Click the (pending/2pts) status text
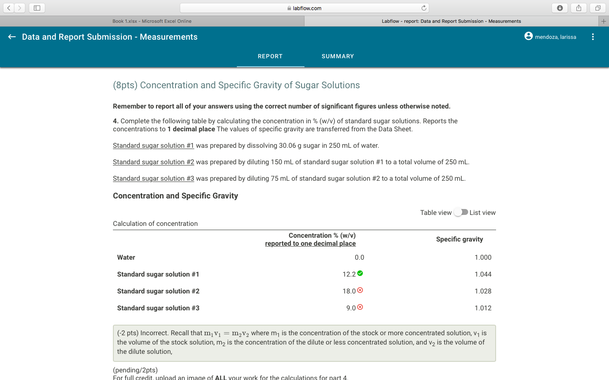This screenshot has width=609, height=380. coord(135,370)
